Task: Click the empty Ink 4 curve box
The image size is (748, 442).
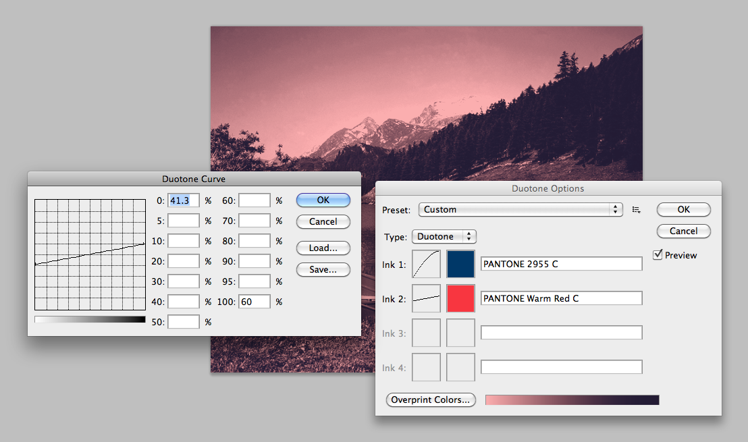Action: (x=426, y=366)
